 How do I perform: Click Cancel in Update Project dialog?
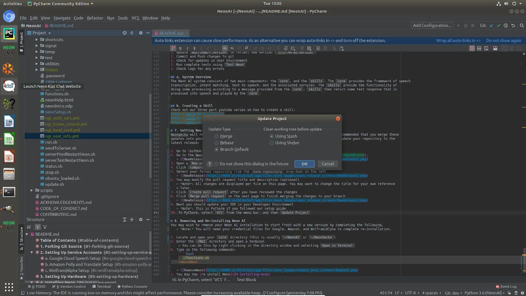click(x=327, y=164)
